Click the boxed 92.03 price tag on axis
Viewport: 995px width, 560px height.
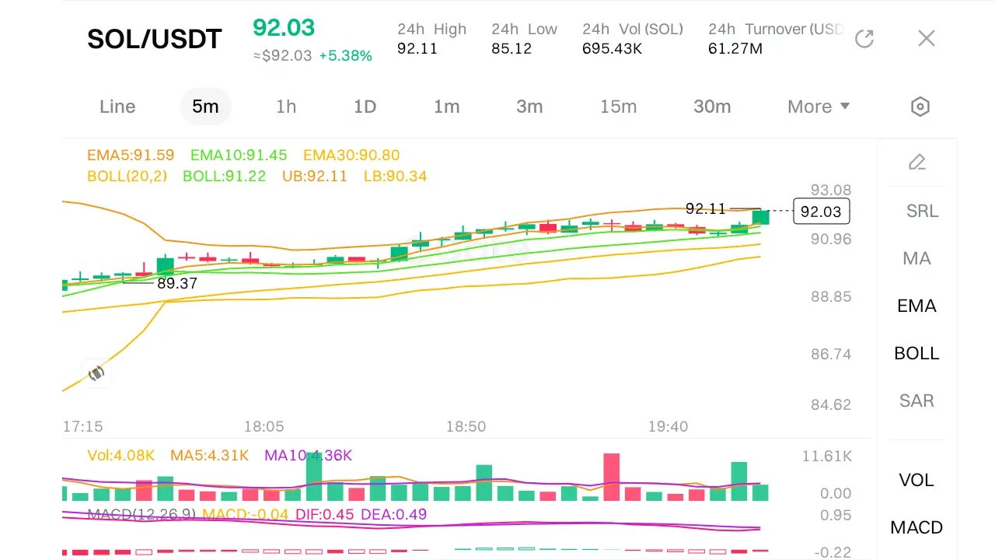tap(822, 212)
